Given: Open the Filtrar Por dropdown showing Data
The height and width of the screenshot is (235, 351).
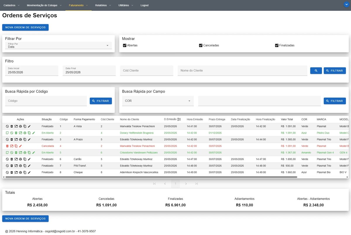Looking at the screenshot, I should (58, 45).
